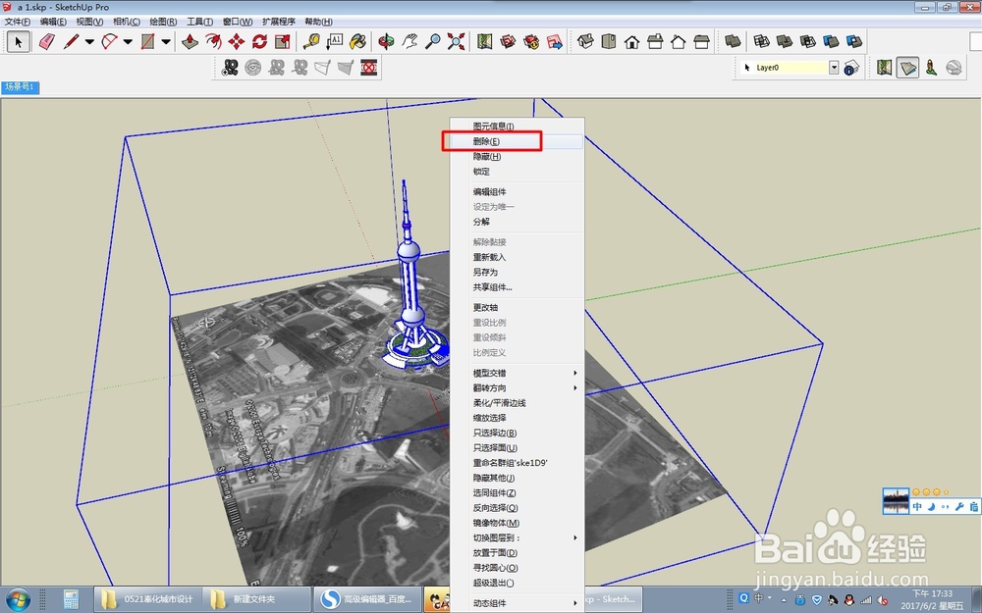Screen dimensions: 982x613
Task: Expand the Rectangle tool dropdown arrow
Action: point(166,42)
